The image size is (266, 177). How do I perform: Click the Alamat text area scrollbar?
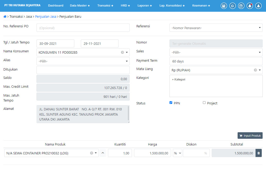pos(128,113)
